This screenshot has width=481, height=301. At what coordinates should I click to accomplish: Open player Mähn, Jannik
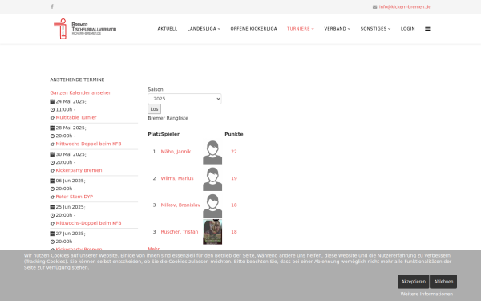[x=176, y=152]
